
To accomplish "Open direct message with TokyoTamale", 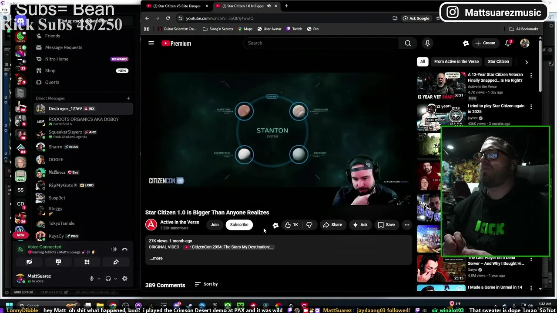I will pos(83,223).
